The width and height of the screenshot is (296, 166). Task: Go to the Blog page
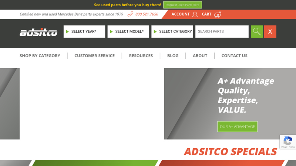point(173,56)
